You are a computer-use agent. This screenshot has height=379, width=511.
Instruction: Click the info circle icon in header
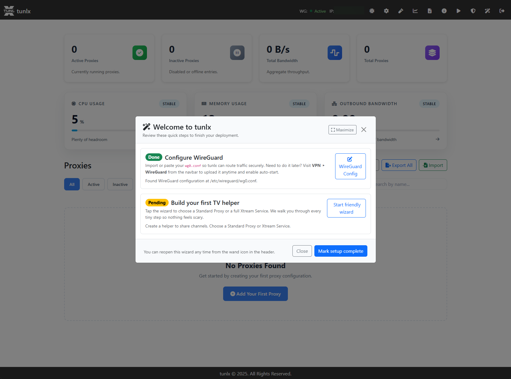444,11
